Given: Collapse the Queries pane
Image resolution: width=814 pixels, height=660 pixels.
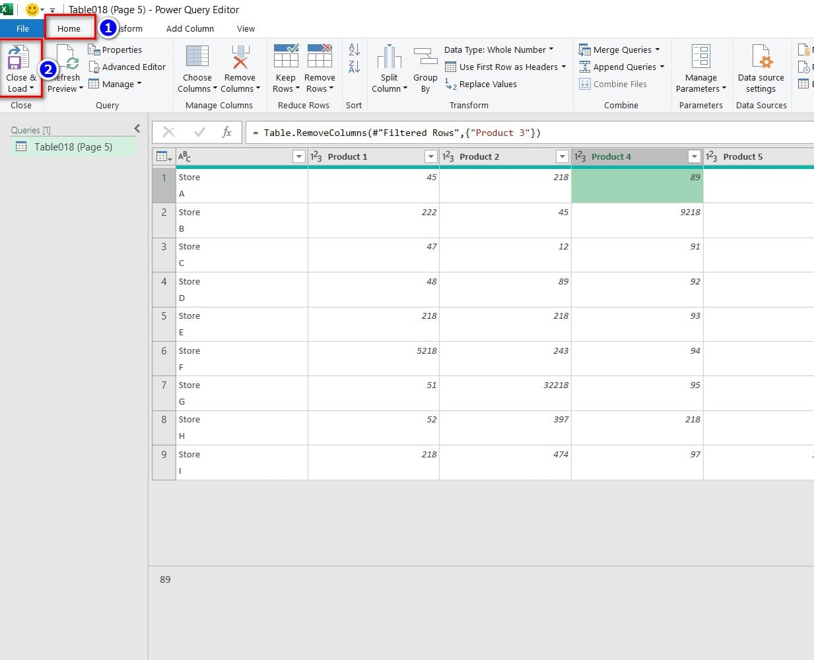Looking at the screenshot, I should coord(137,129).
